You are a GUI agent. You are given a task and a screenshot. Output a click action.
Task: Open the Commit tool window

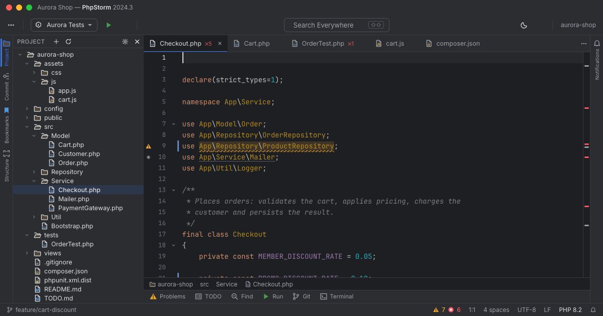(7, 86)
